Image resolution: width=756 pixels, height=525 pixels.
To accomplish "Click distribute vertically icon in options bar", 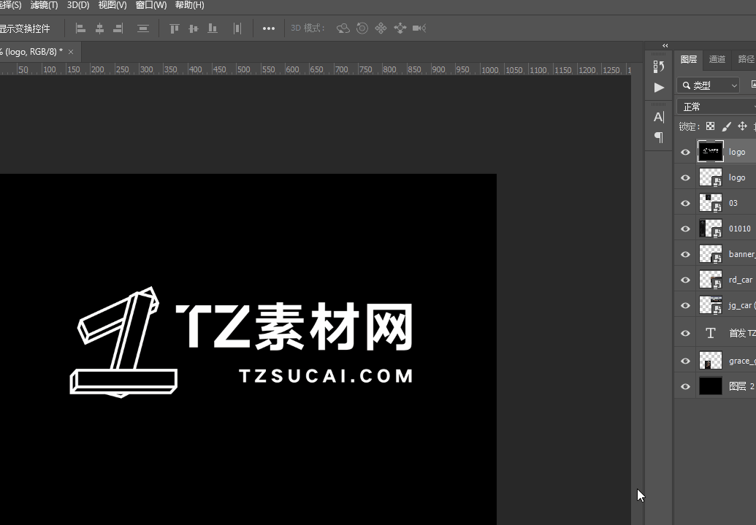I will (142, 28).
